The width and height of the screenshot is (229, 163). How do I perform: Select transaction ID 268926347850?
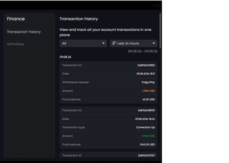coord(146,65)
